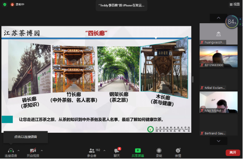Show previous participants with up arrow
The height and width of the screenshot is (159, 243).
click(218, 18)
